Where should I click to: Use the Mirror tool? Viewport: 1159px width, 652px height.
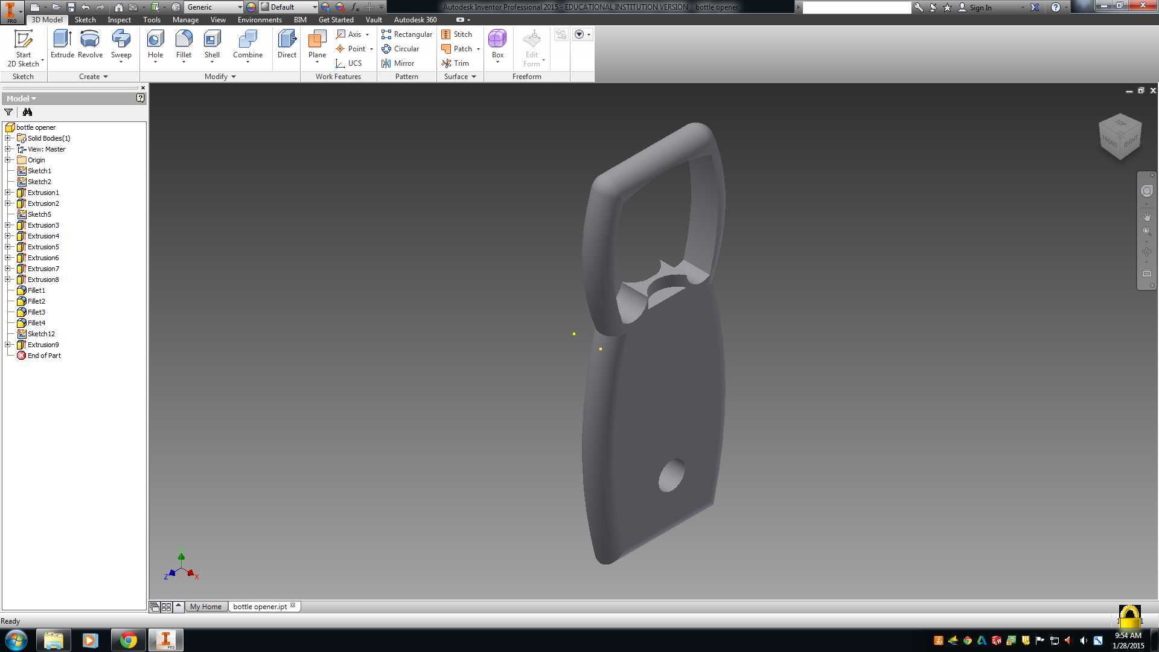398,63
